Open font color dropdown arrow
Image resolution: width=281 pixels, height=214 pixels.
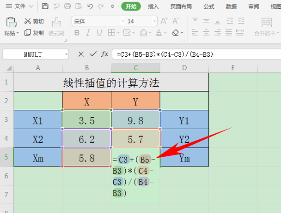(165, 33)
